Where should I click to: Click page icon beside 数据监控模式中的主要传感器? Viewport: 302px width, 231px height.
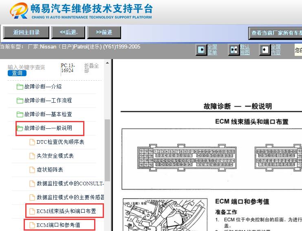[32, 198]
